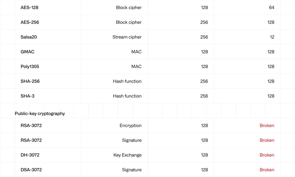Click the Key Exchange type cell
Image resolution: width=295 pixels, height=177 pixels.
coord(127,155)
